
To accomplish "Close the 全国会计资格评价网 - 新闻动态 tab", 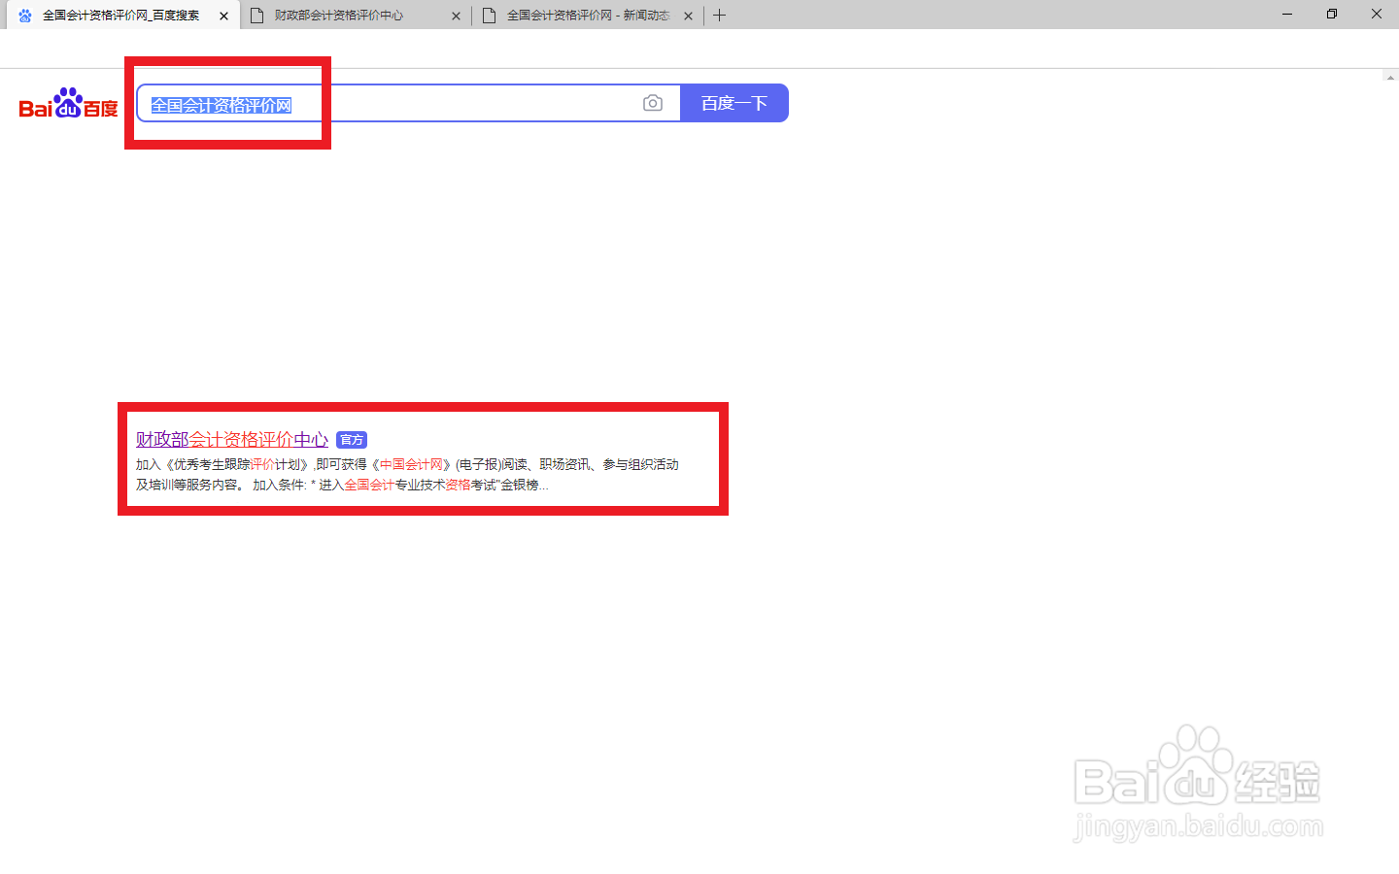I will pyautogui.click(x=689, y=16).
